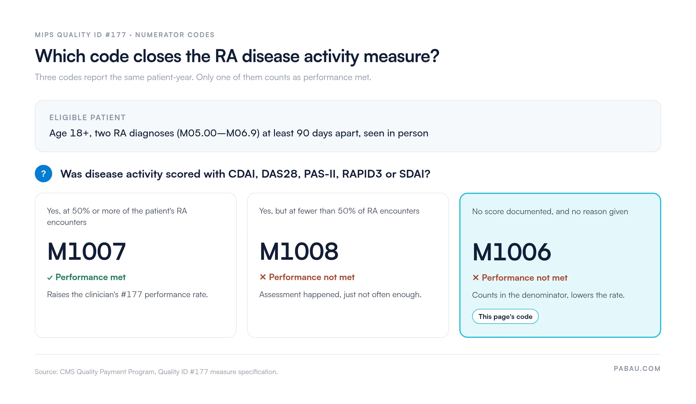Click the red X in the M1008 card
This screenshot has height=404, width=696.
(x=263, y=277)
